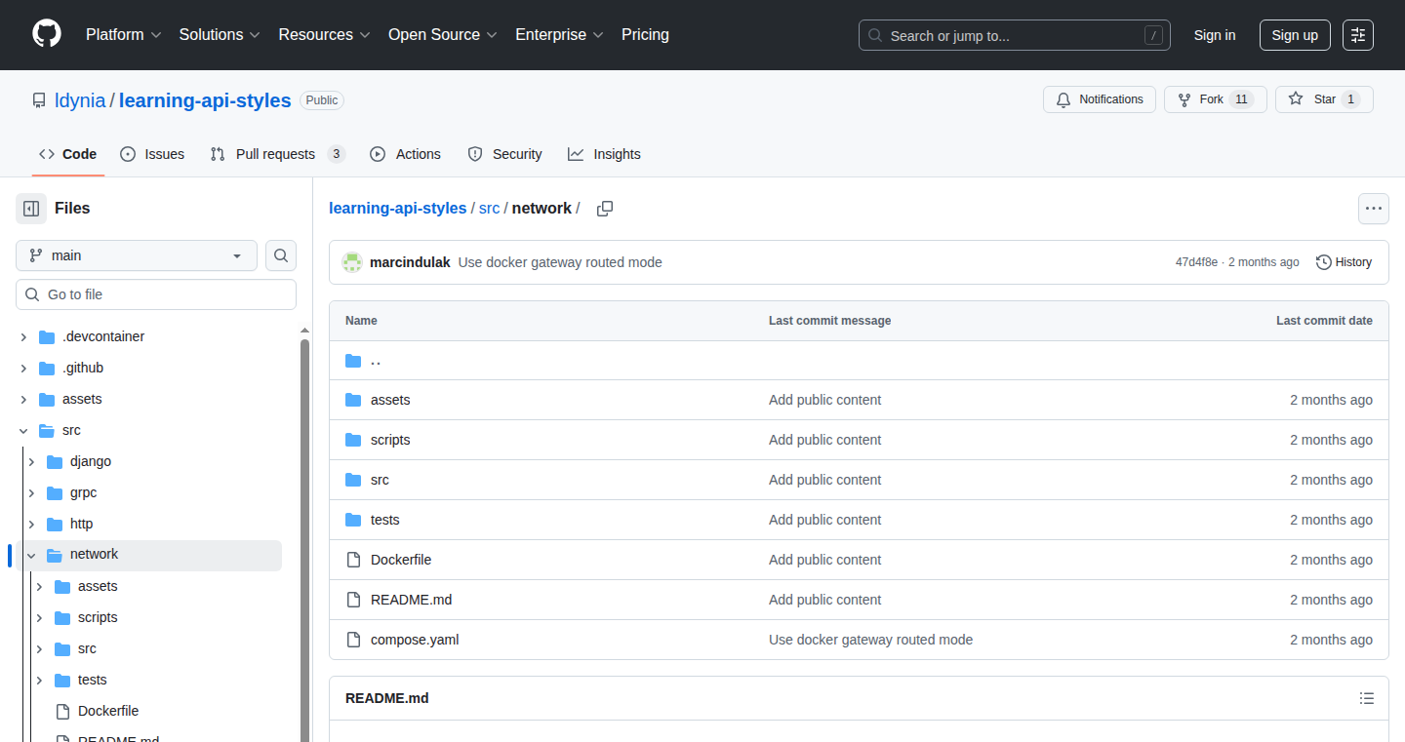
Task: Switch to the Code tab
Action: 68,154
